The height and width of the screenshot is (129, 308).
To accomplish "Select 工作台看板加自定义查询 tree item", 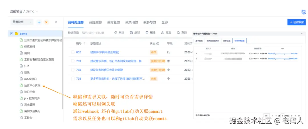I will [x=39, y=59].
